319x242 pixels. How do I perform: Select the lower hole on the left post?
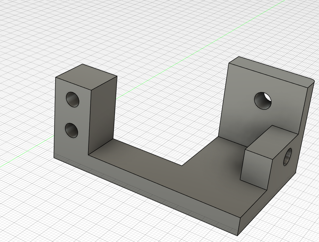click(72, 130)
